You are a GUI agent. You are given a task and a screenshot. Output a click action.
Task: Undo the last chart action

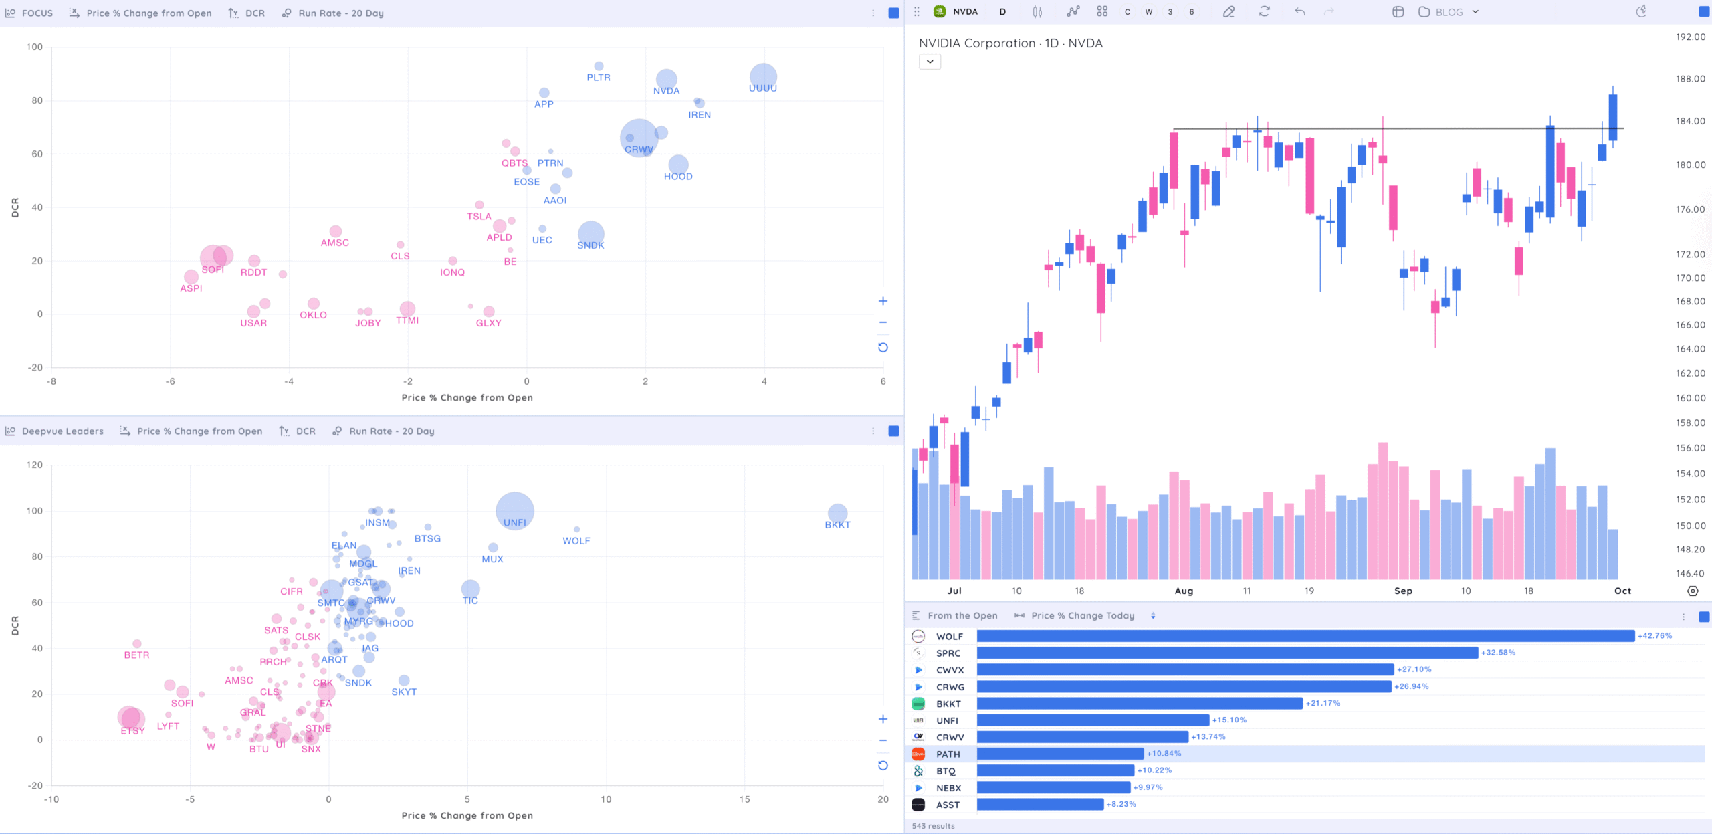tap(1299, 12)
